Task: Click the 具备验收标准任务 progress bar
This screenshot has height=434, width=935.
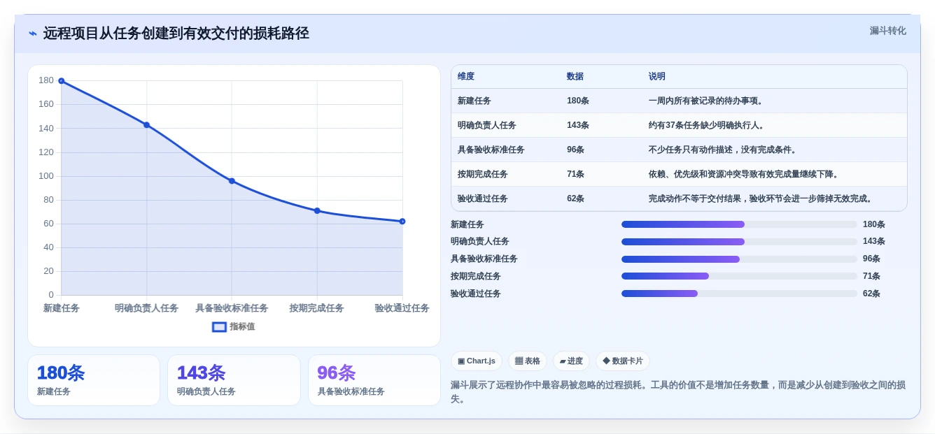Action: [x=739, y=259]
